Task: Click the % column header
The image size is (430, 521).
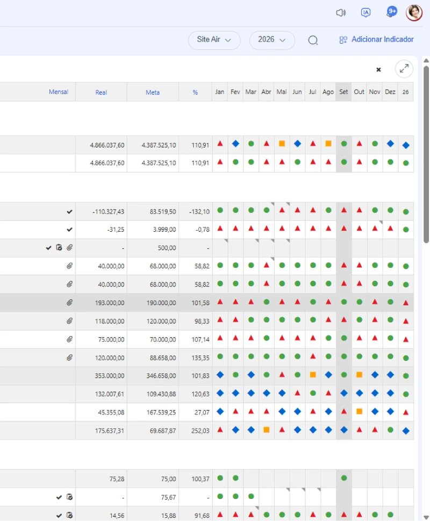Action: click(x=195, y=92)
